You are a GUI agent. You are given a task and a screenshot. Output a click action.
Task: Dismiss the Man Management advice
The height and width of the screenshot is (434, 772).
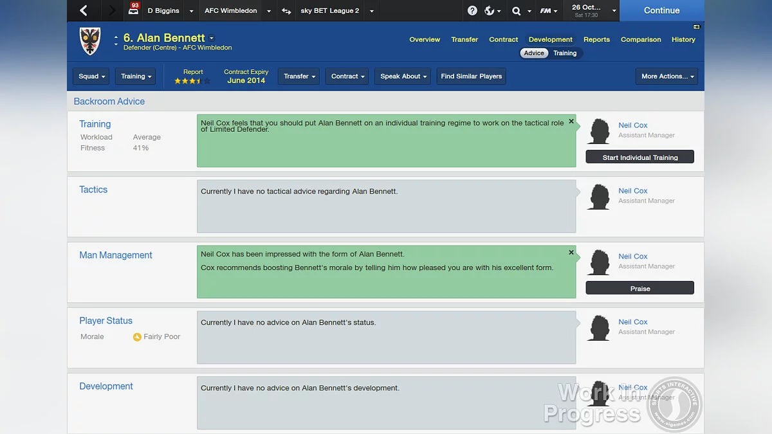[571, 252]
